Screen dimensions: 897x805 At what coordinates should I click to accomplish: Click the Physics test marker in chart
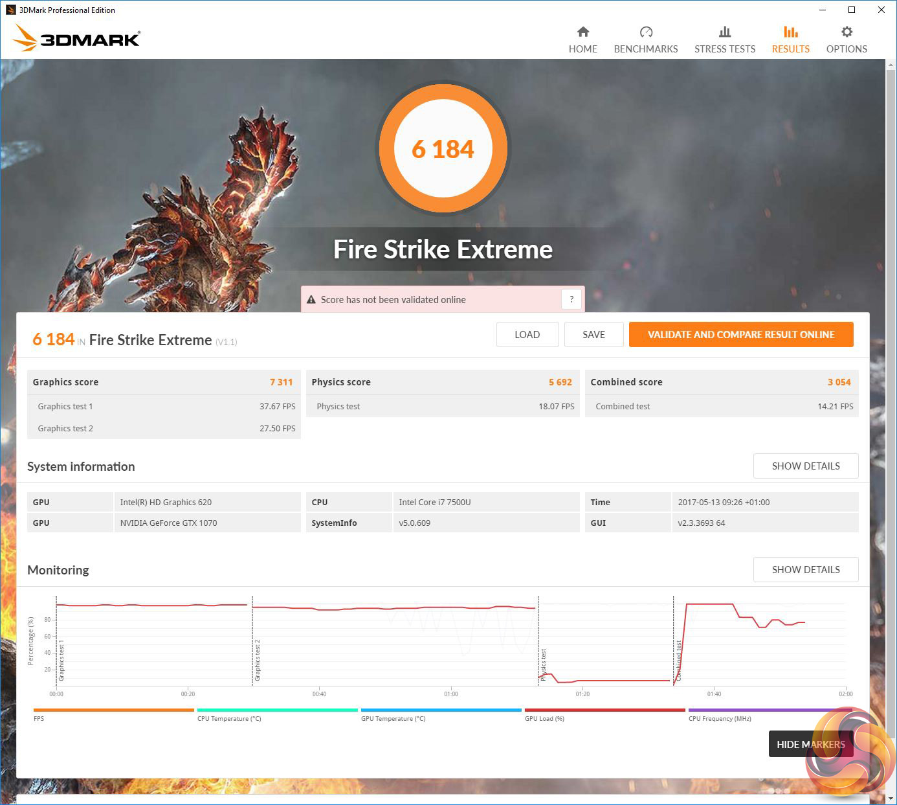[x=543, y=665]
